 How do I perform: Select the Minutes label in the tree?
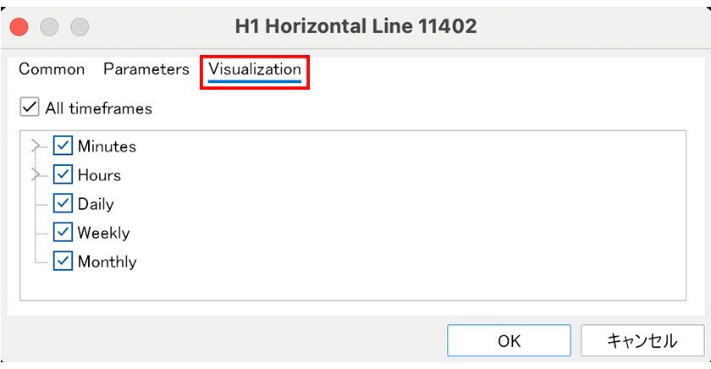(x=107, y=146)
